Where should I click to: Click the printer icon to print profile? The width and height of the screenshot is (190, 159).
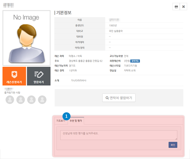click(x=176, y=7)
